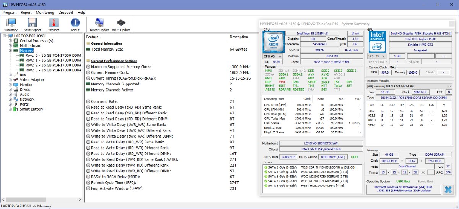Click the LENOVO 20ENCTO1WW motherboard field
The image size is (459, 209).
point(321,143)
